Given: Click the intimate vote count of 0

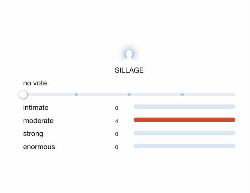Looking at the screenshot, I should [x=117, y=108].
